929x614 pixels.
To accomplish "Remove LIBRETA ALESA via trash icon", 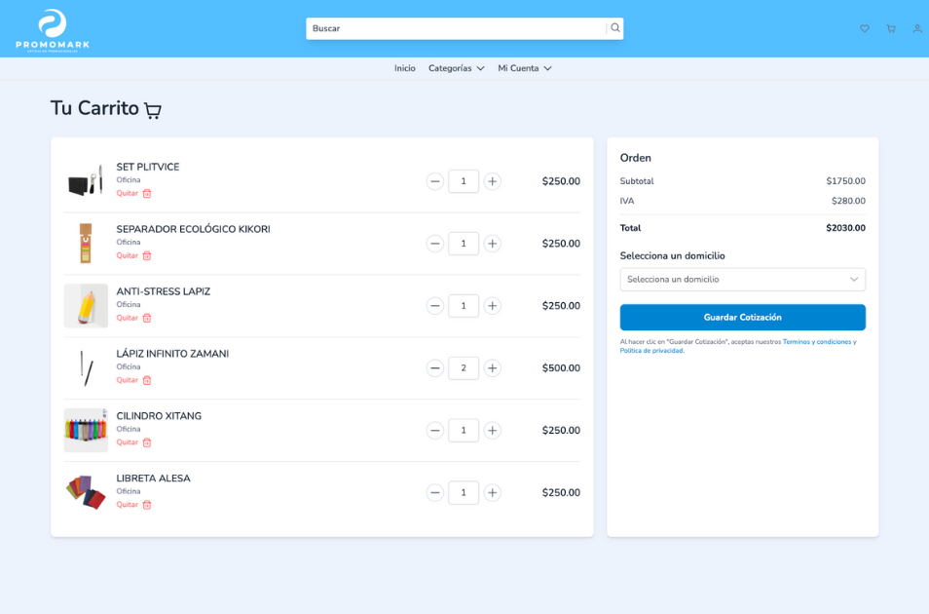I will click(147, 505).
